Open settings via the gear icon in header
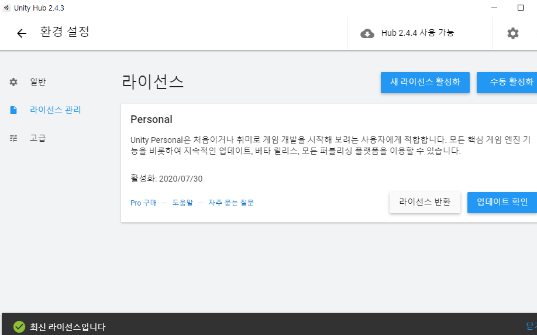 pyautogui.click(x=512, y=33)
